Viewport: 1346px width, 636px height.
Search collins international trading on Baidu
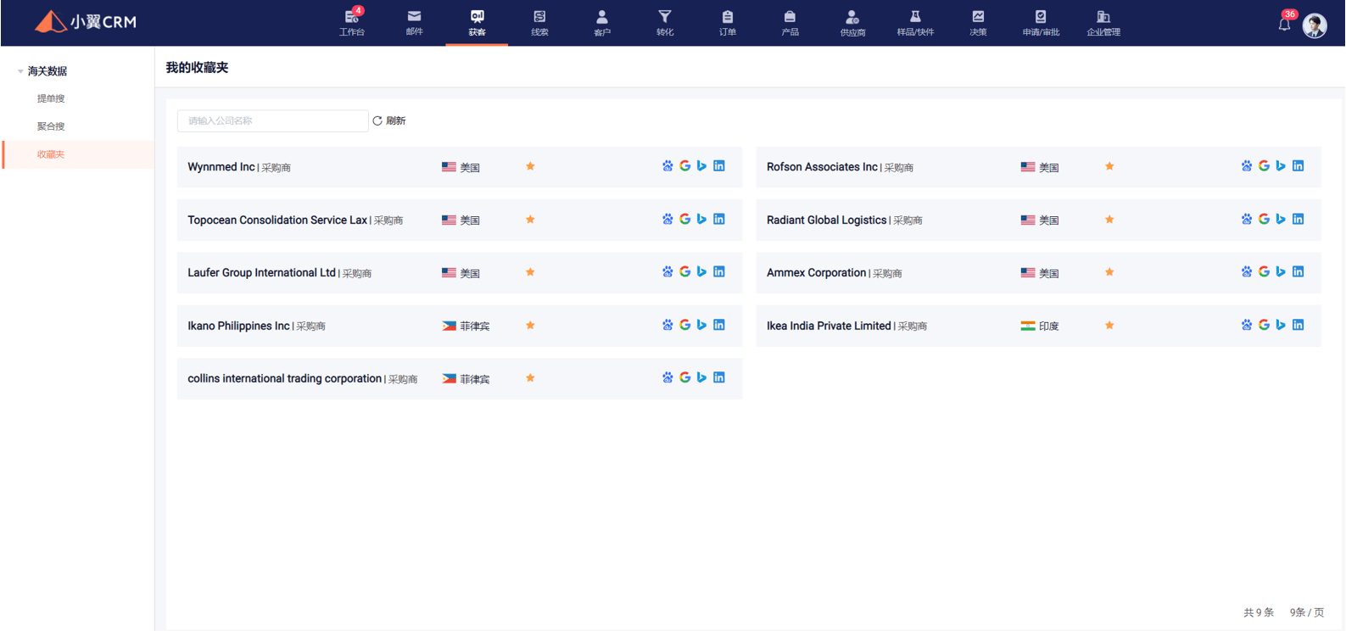click(667, 377)
